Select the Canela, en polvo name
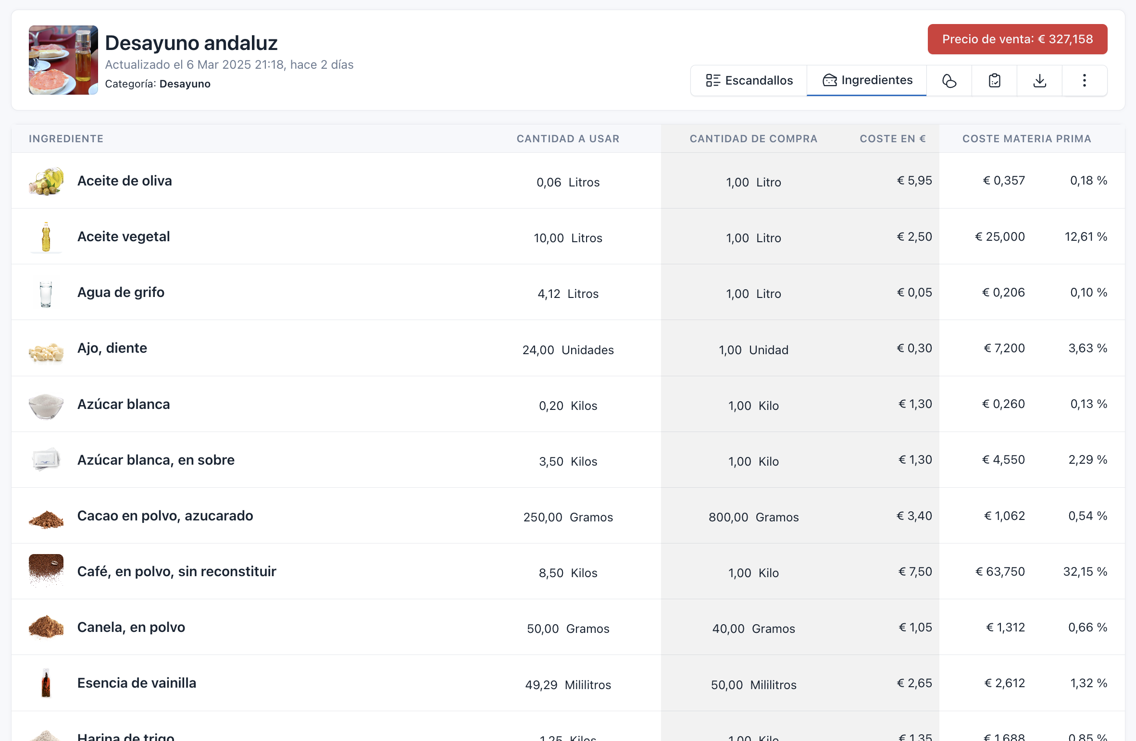Image resolution: width=1136 pixels, height=741 pixels. coord(131,627)
